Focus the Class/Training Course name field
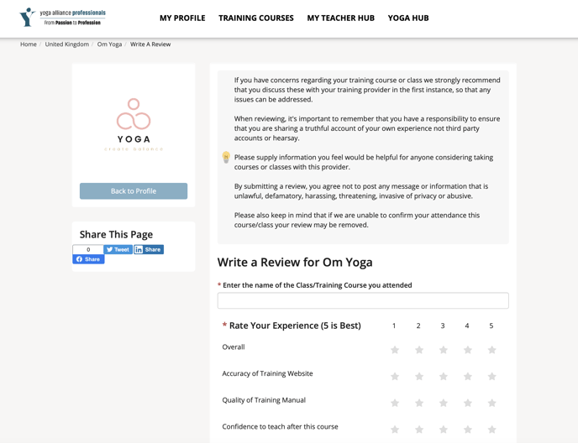Screen dimensions: 578x443 (x=363, y=300)
